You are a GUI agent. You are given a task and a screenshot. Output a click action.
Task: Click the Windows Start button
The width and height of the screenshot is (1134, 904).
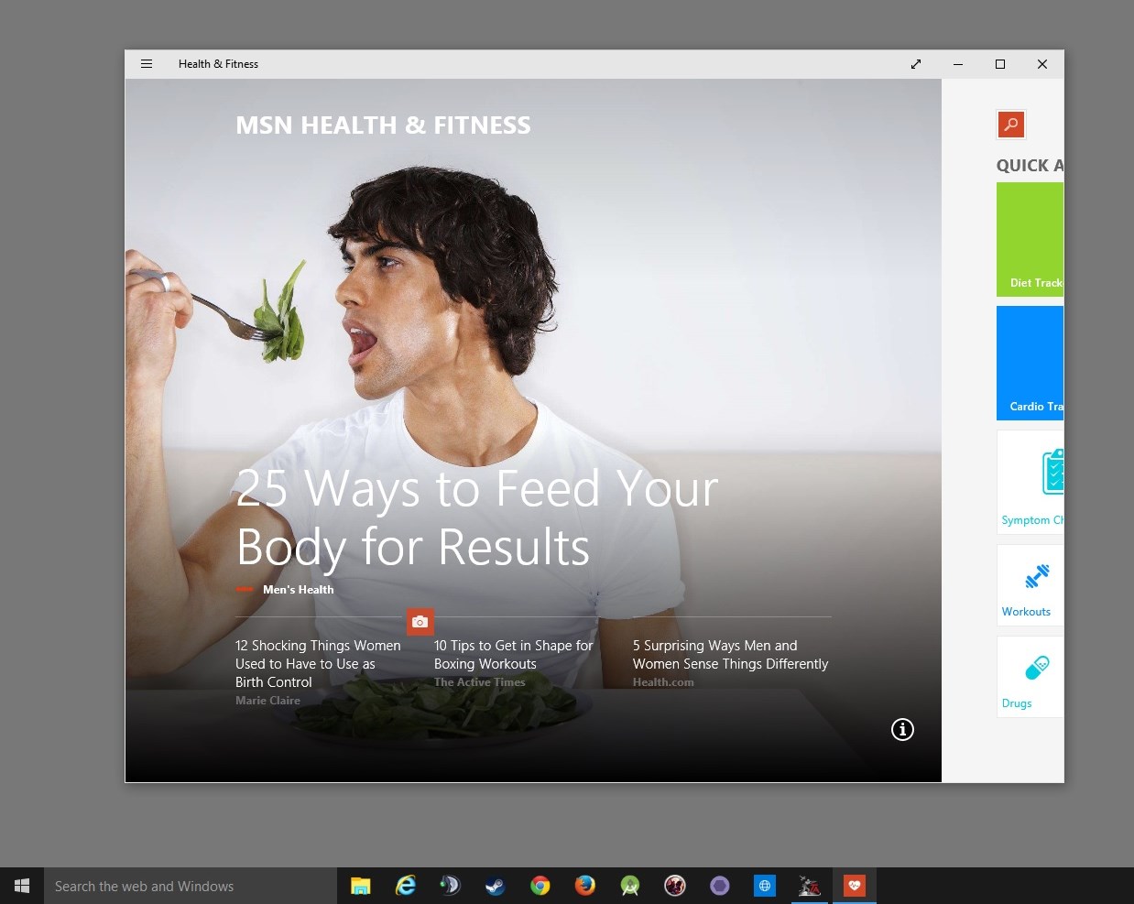coord(22,886)
